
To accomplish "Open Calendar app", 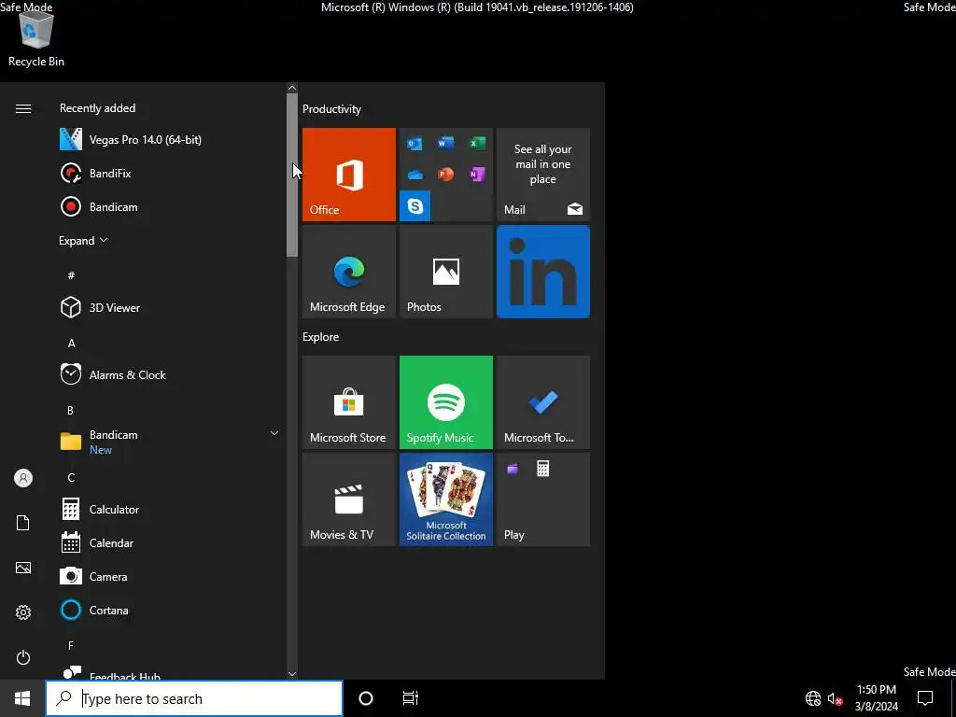I will pyautogui.click(x=169, y=542).
